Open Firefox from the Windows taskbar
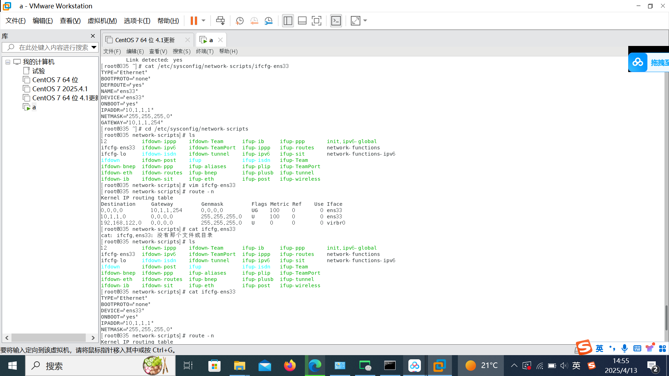Screen dimensions: 669x376 coord(290,366)
